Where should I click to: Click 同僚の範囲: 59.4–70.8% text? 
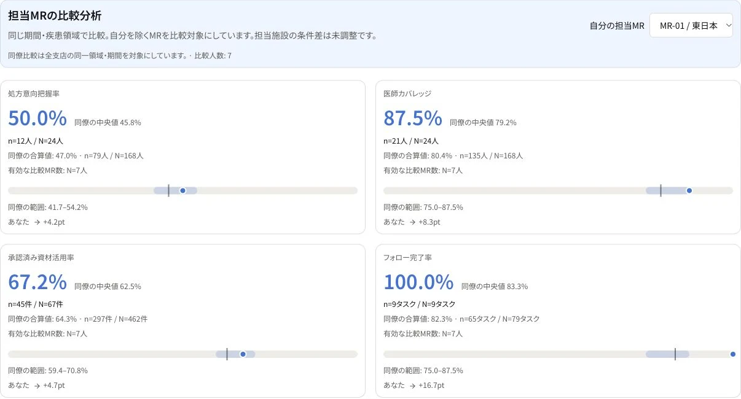(x=48, y=371)
